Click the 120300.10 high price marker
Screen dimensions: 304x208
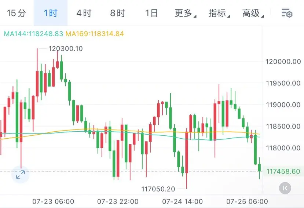click(x=66, y=48)
